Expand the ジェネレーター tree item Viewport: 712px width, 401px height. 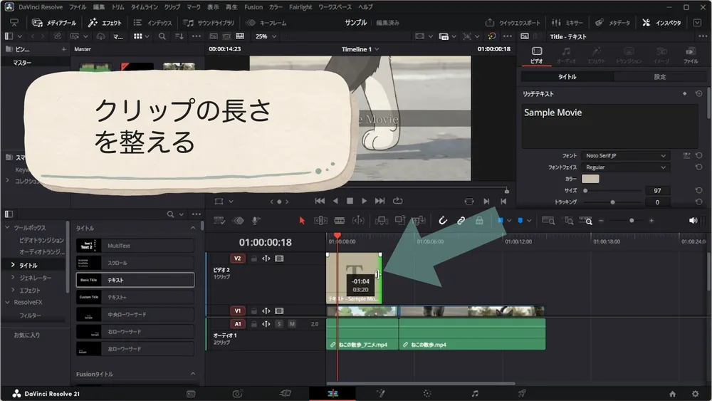tap(13, 278)
